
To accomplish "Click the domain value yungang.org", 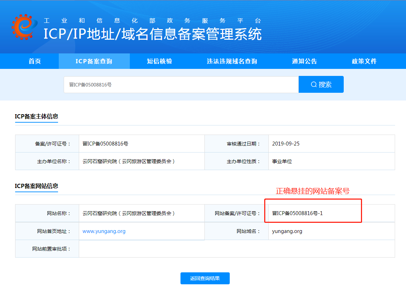I will coord(287,231).
